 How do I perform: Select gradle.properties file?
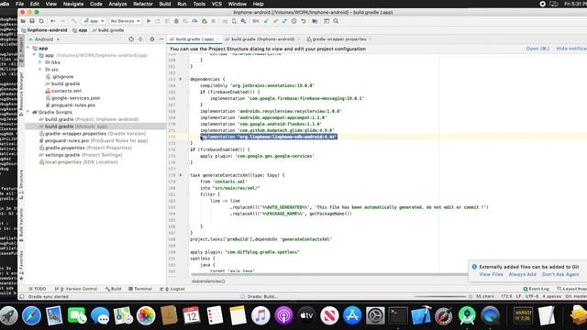65,148
